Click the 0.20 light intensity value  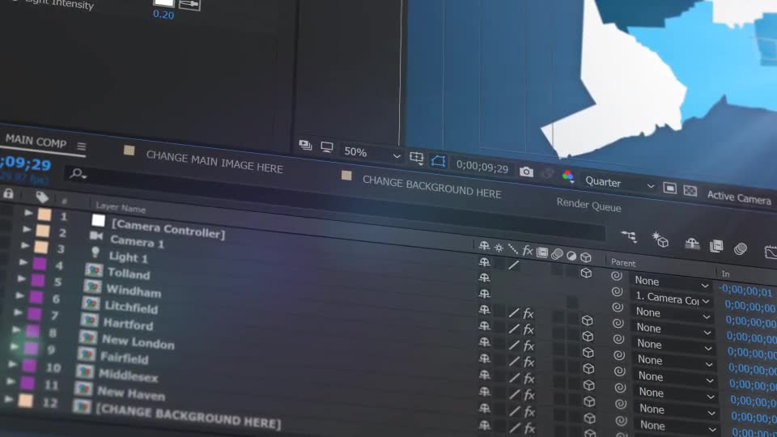(163, 15)
